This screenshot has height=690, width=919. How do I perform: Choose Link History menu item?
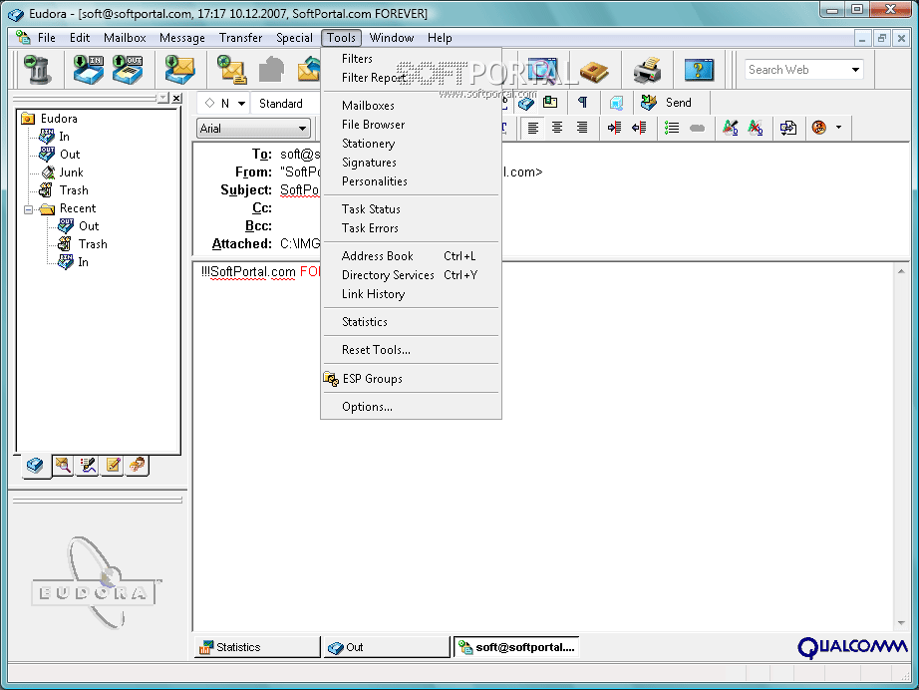click(x=411, y=294)
